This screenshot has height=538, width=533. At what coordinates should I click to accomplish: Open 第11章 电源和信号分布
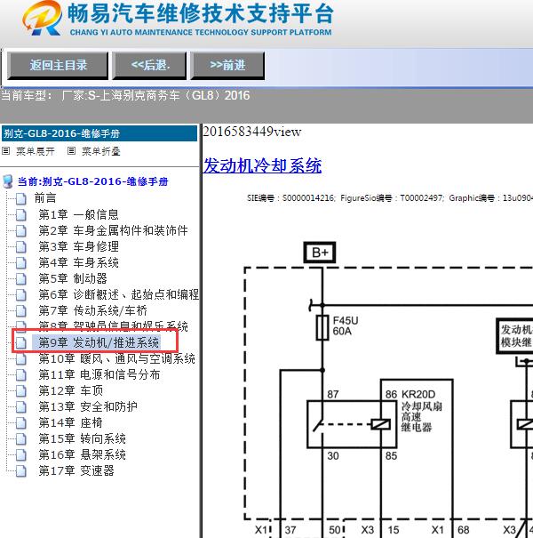[99, 374]
